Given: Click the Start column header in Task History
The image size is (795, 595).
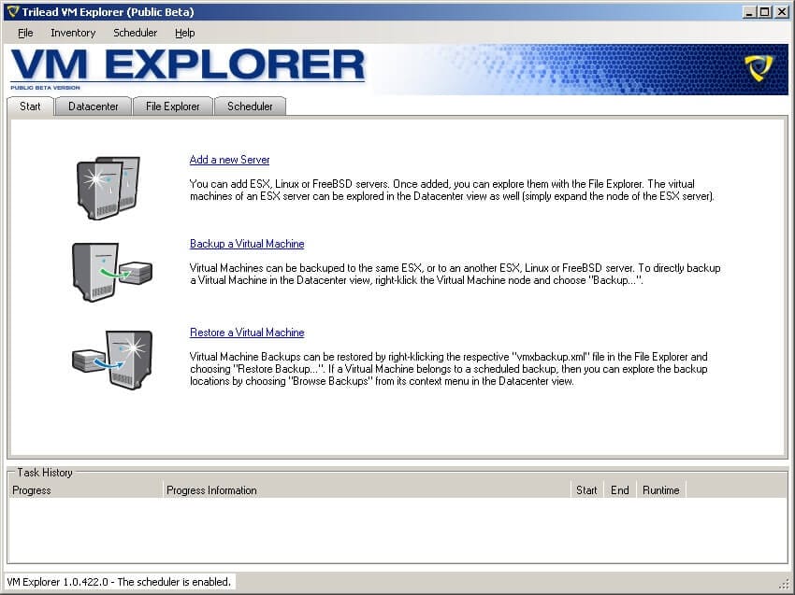Looking at the screenshot, I should pos(587,490).
